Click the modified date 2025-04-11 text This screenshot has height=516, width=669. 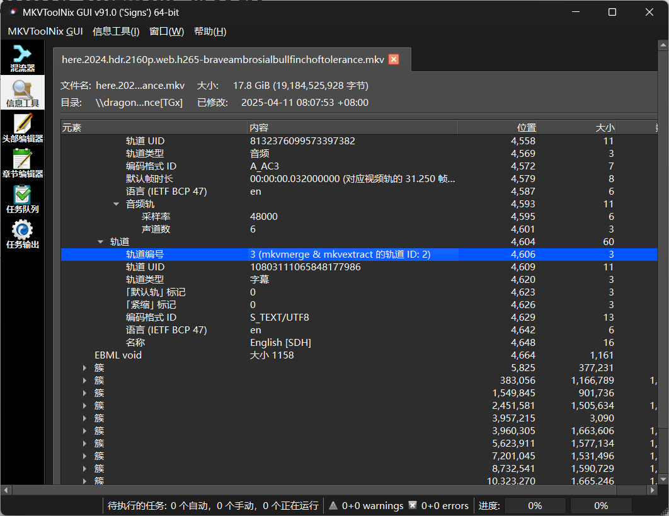coord(305,103)
